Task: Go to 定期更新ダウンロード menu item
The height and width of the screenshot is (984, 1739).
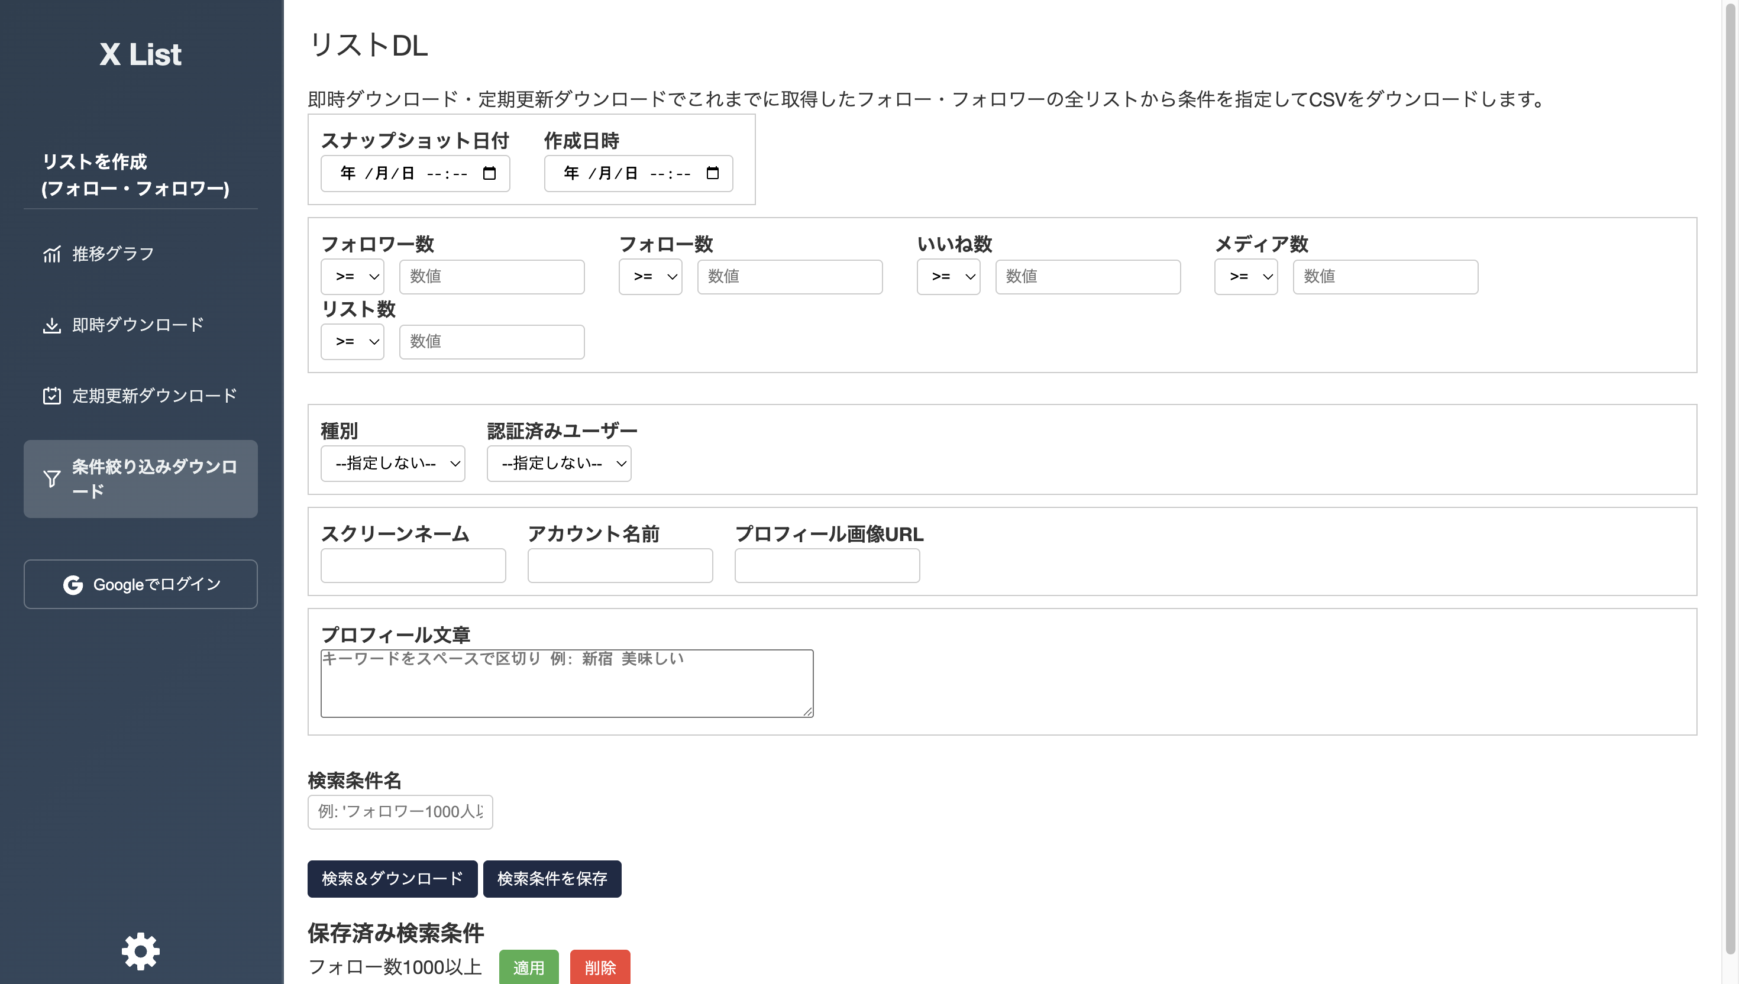Action: [x=154, y=396]
